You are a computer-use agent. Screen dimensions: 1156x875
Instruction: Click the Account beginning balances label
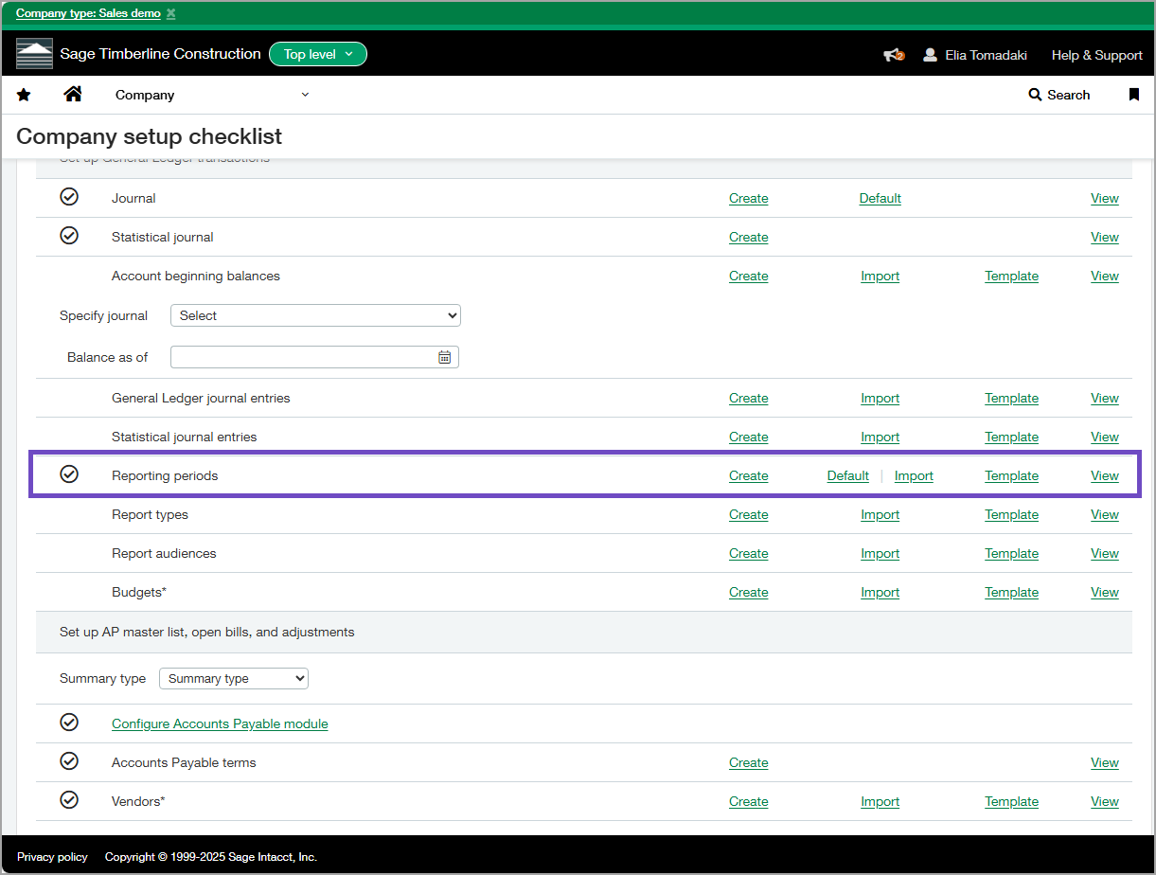point(196,276)
